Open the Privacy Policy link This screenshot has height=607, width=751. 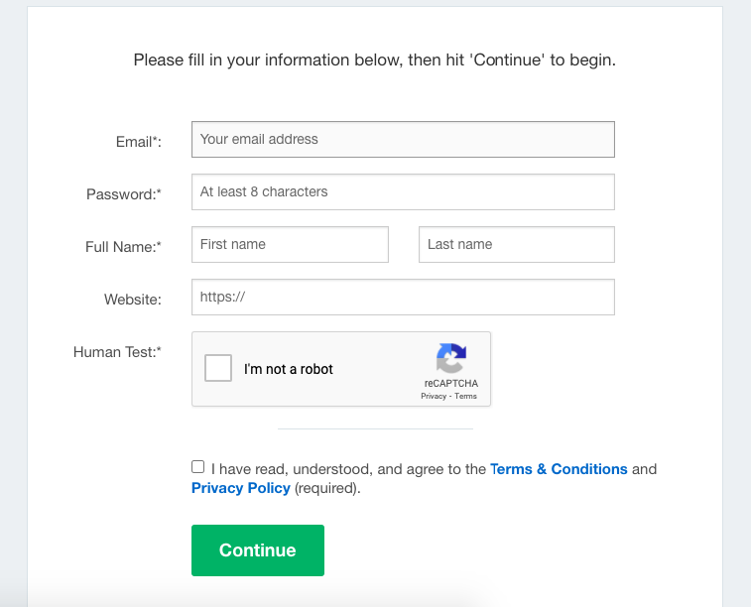tap(241, 488)
